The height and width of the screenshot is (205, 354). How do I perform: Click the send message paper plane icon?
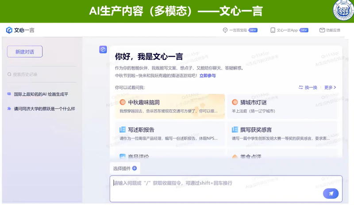(x=331, y=193)
